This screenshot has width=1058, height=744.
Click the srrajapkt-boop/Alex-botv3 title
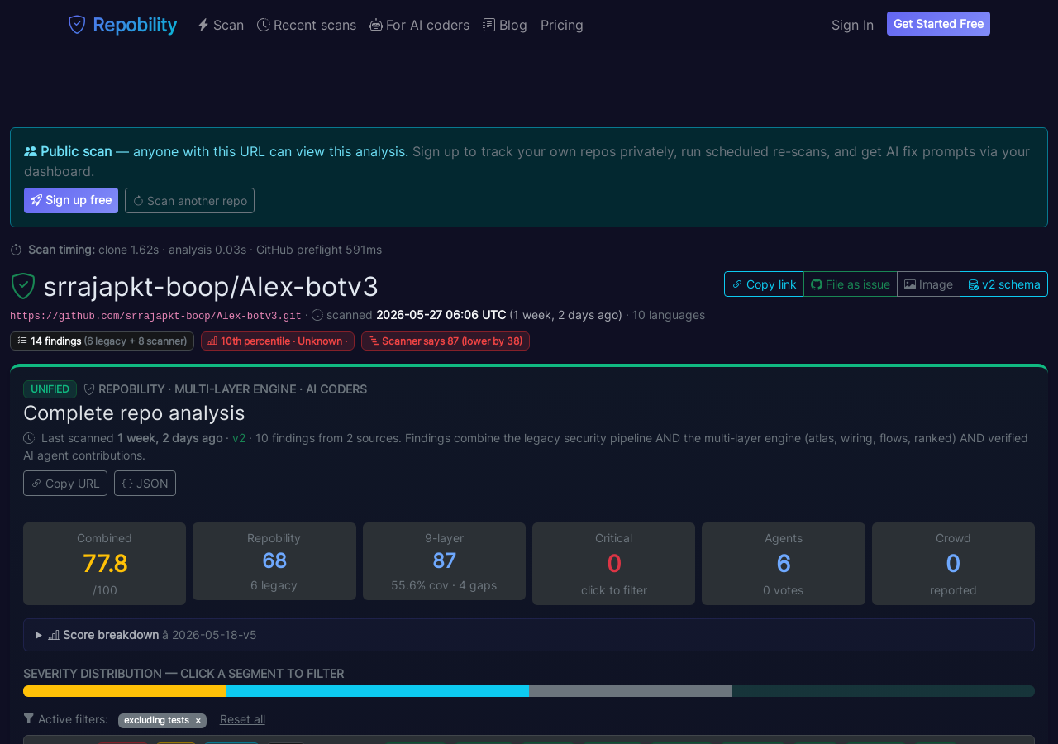[211, 287]
